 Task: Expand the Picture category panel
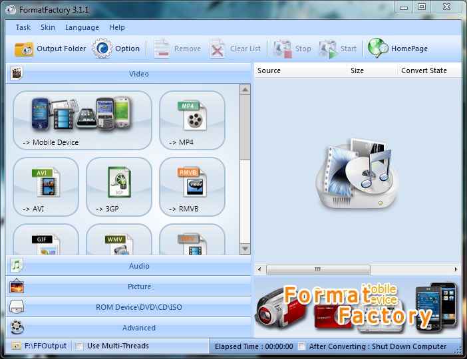point(128,287)
